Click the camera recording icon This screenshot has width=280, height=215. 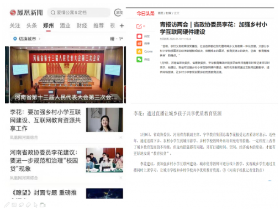tap(43, 205)
